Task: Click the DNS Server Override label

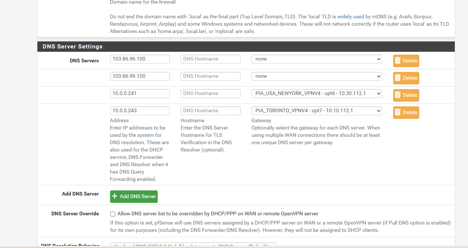Action: coord(75,214)
